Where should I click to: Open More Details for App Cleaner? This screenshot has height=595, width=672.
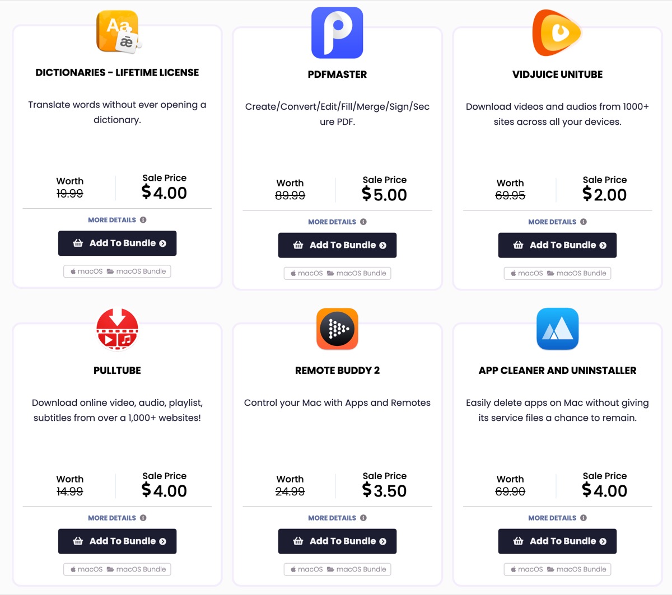coord(552,518)
